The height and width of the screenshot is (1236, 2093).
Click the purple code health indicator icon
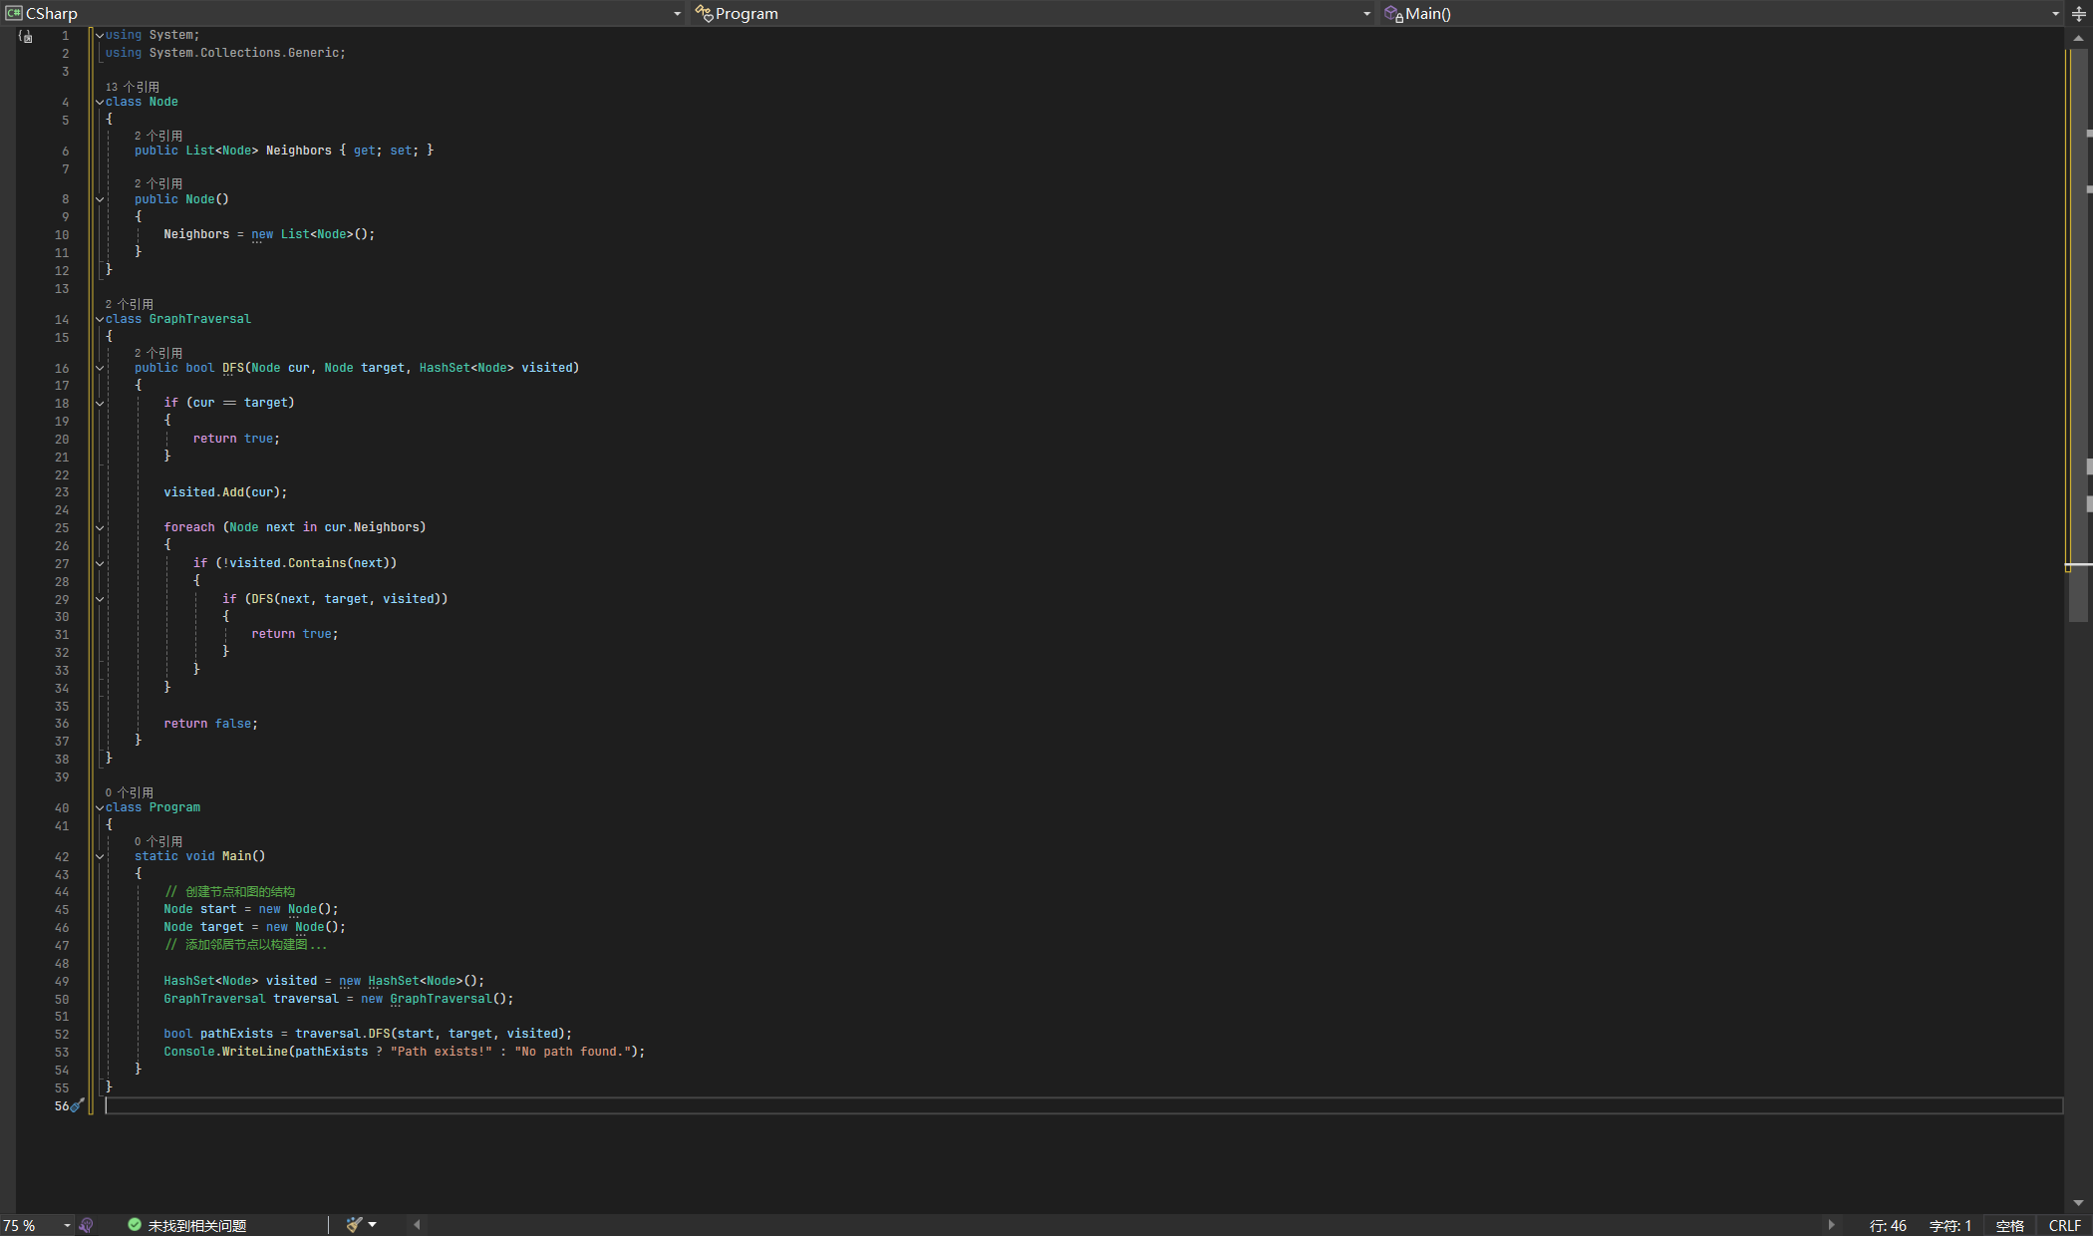coord(87,1225)
